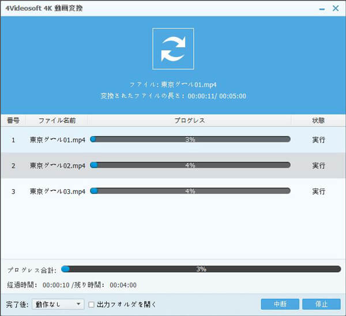
Task: Click the ファイル名前 column header
Action: click(x=57, y=121)
